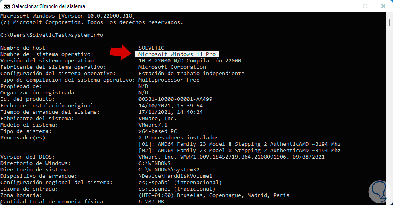The image size is (393, 205).
Task: Click BIOS version 'VMW71.00V.18452719.B64.2108091906' value
Action: pyautogui.click(x=233, y=157)
